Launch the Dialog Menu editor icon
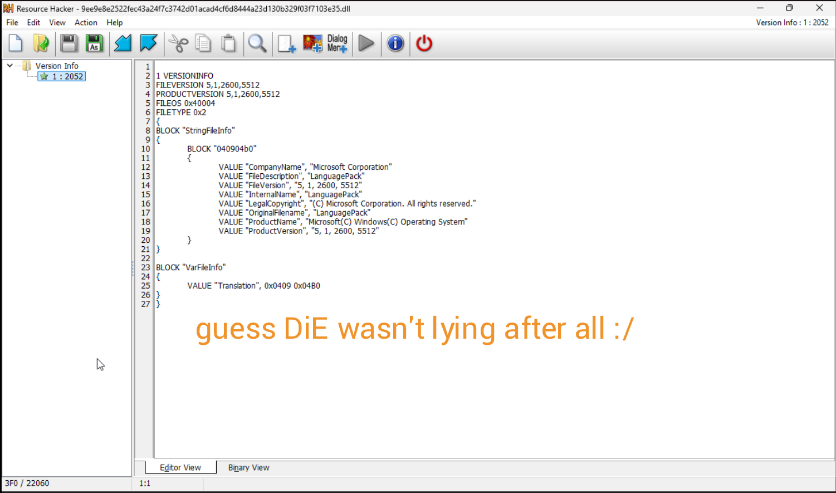Screen dimensions: 836x493 coord(336,43)
